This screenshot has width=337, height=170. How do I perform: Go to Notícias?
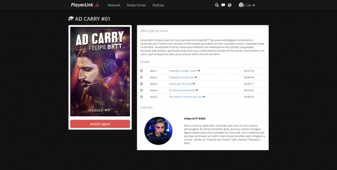pyautogui.click(x=158, y=5)
